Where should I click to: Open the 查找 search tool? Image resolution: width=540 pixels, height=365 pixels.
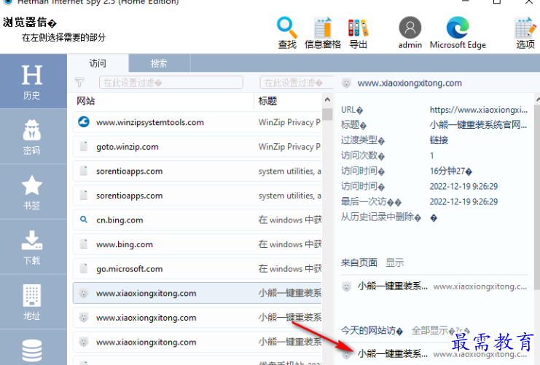pos(287,33)
